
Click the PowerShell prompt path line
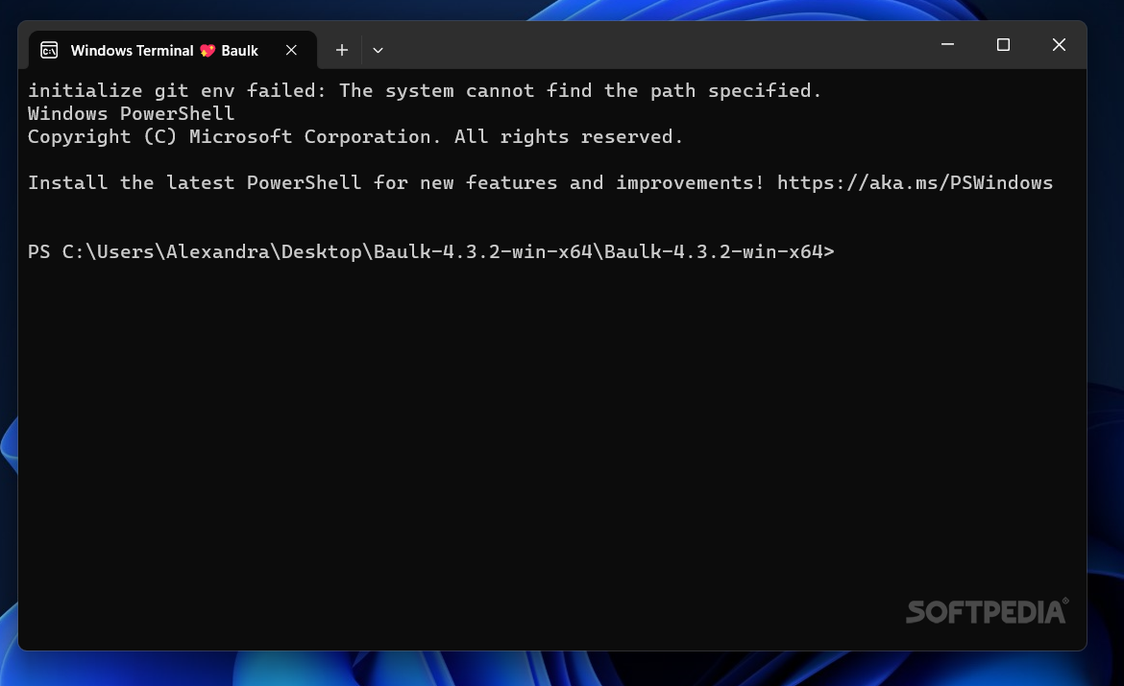430,251
